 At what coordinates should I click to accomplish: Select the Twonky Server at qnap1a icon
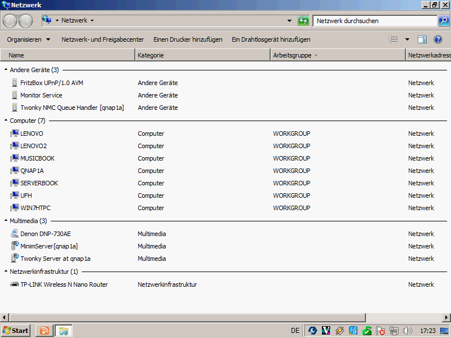(x=15, y=259)
